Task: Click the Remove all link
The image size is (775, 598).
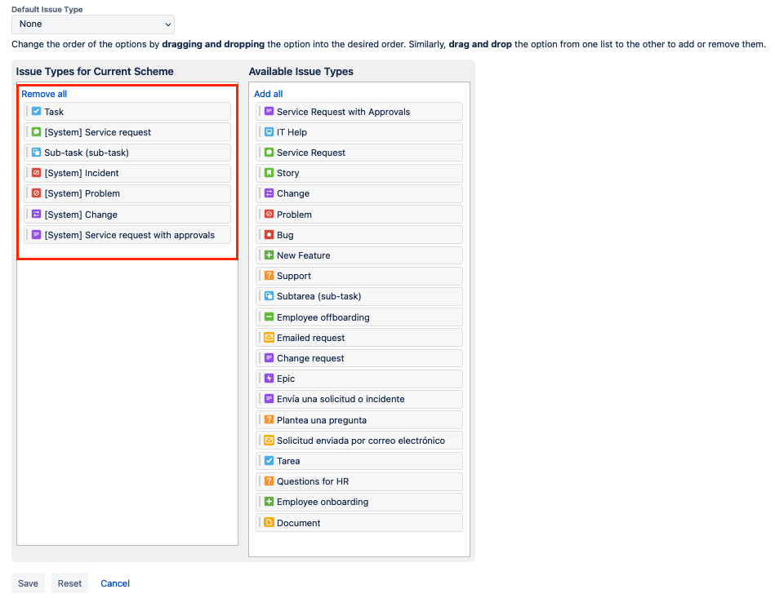Action: tap(44, 94)
